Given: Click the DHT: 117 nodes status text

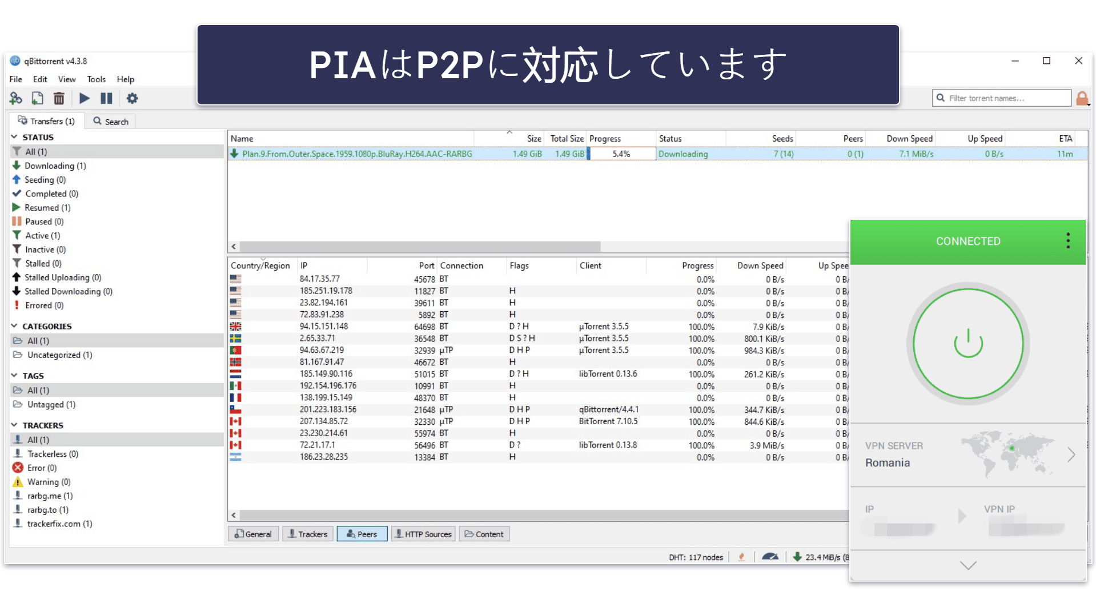Looking at the screenshot, I should pos(696,557).
